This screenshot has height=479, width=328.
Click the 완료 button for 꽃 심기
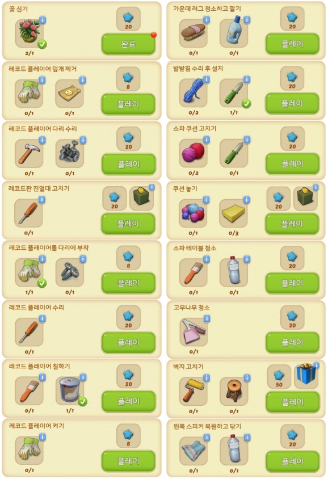(128, 44)
